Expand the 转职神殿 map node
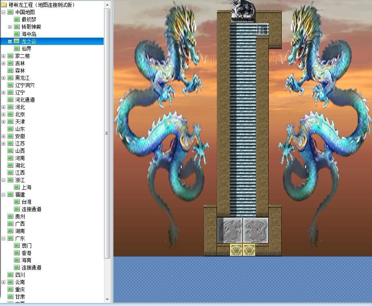The image size is (372, 306). [x=10, y=27]
